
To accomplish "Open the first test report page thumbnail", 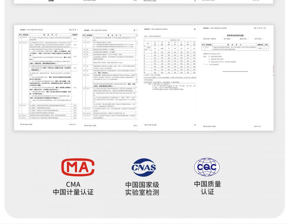I will pyautogui.click(x=46, y=78).
